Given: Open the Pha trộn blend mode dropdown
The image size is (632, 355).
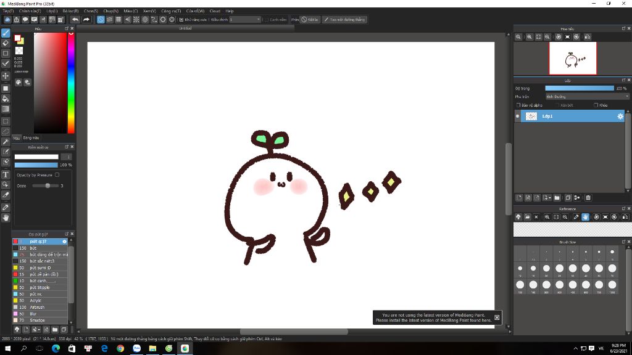Looking at the screenshot, I should pyautogui.click(x=587, y=97).
